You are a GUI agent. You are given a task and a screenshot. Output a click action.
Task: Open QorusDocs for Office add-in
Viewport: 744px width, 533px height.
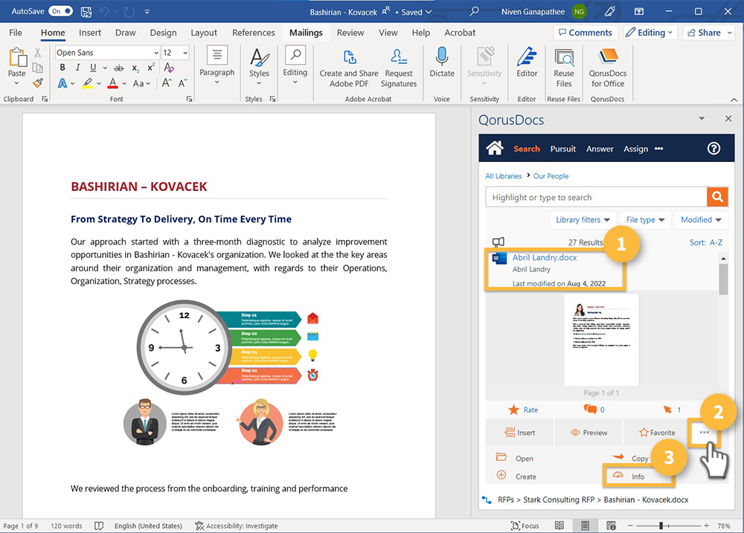coord(607,68)
